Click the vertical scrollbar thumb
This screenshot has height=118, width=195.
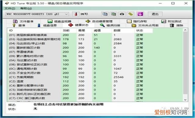tap(185, 63)
